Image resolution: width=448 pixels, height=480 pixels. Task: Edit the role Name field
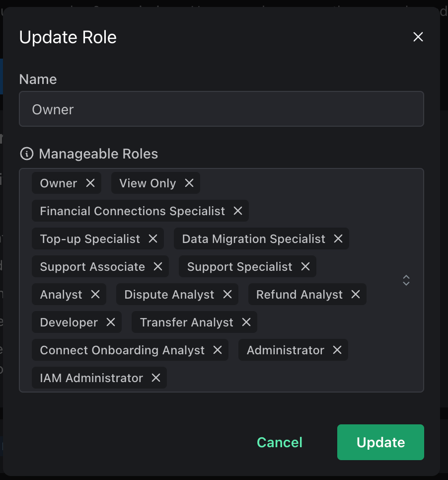pyautogui.click(x=222, y=108)
